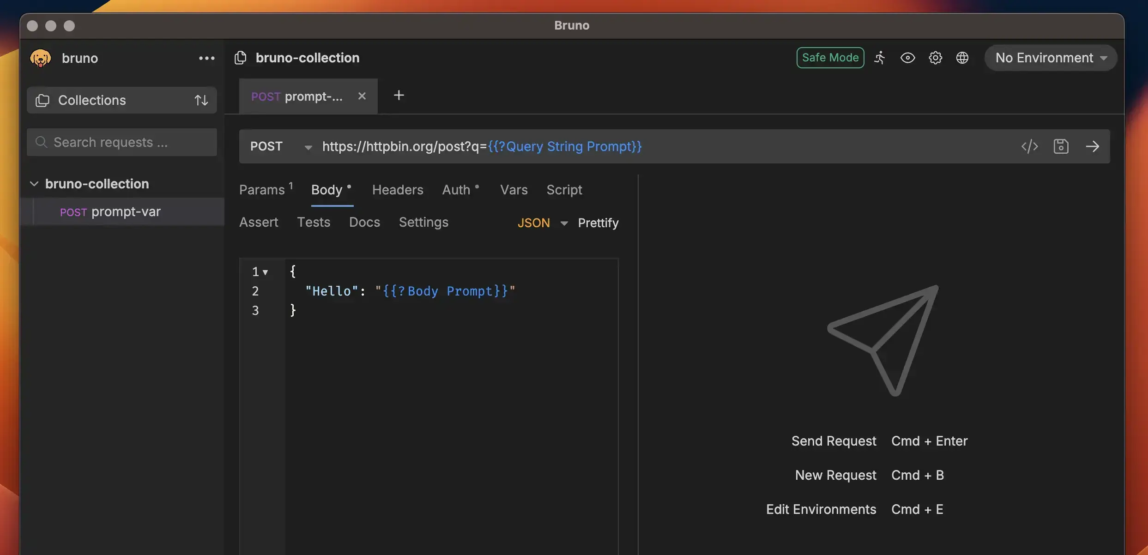Toggle variables view with the eye icon

907,58
